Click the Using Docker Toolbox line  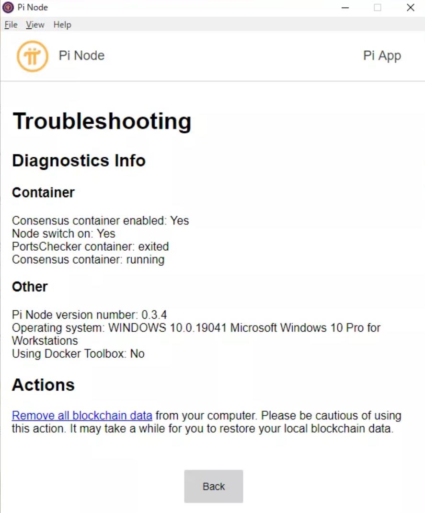(78, 354)
